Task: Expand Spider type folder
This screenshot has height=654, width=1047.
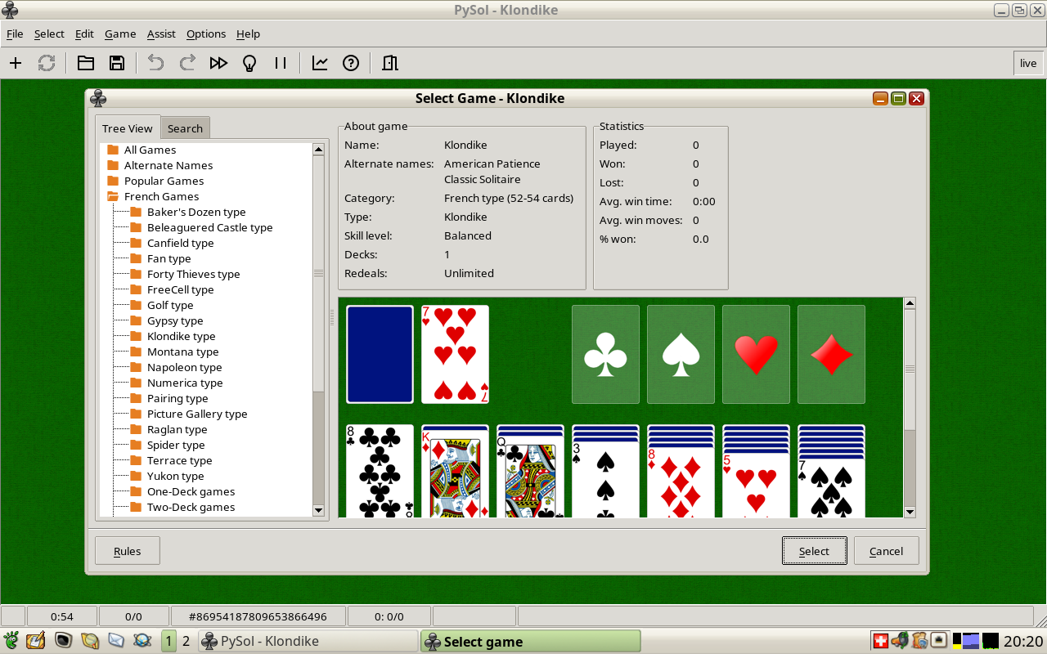Action: 136,445
